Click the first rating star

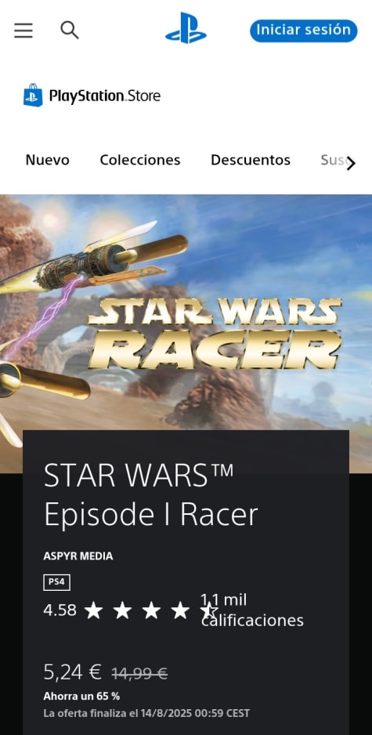point(94,610)
